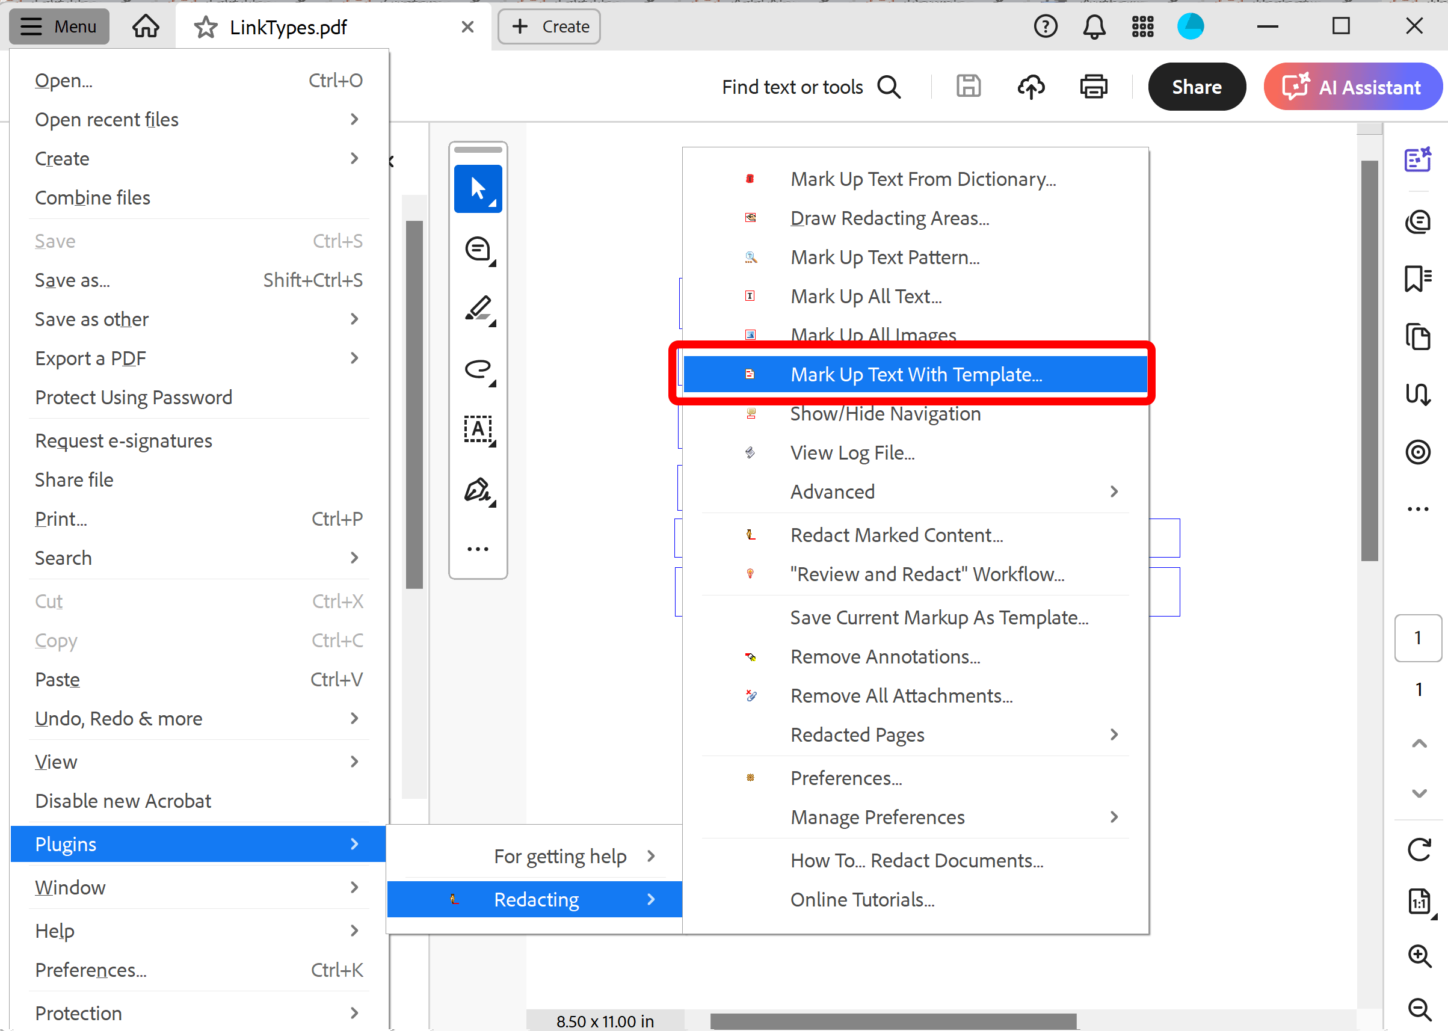Open How To... Redact Documents

(915, 861)
